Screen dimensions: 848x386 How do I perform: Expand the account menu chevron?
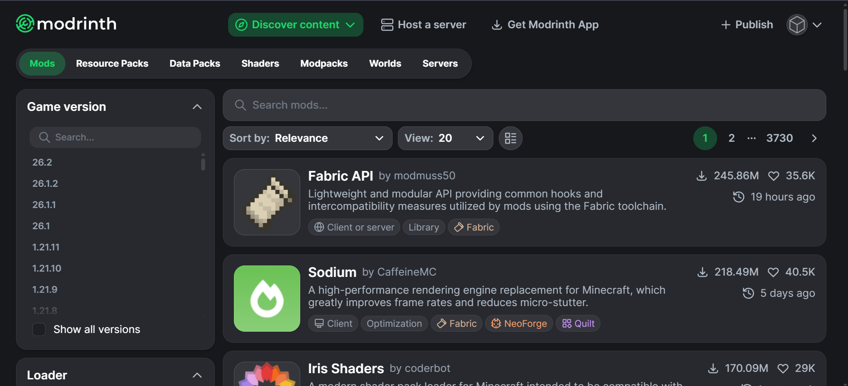point(817,25)
